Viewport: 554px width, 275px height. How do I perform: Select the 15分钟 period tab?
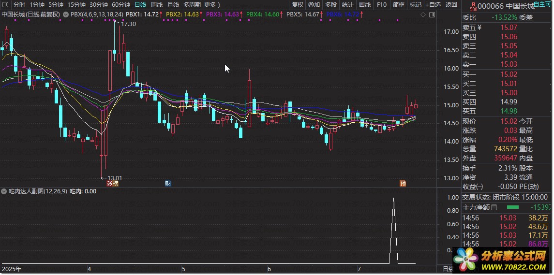76,4
